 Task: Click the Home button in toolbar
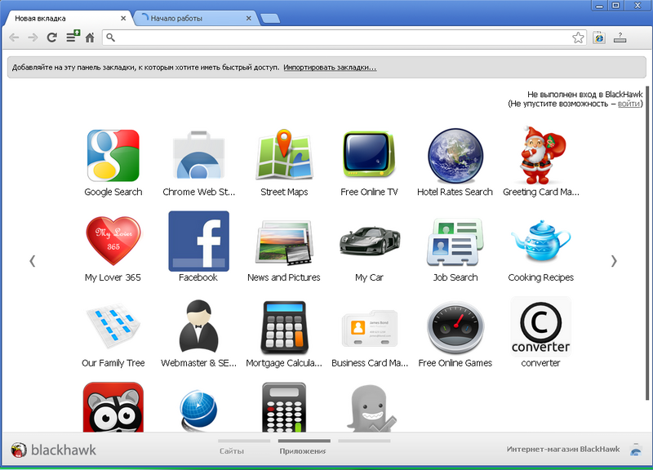pos(90,38)
